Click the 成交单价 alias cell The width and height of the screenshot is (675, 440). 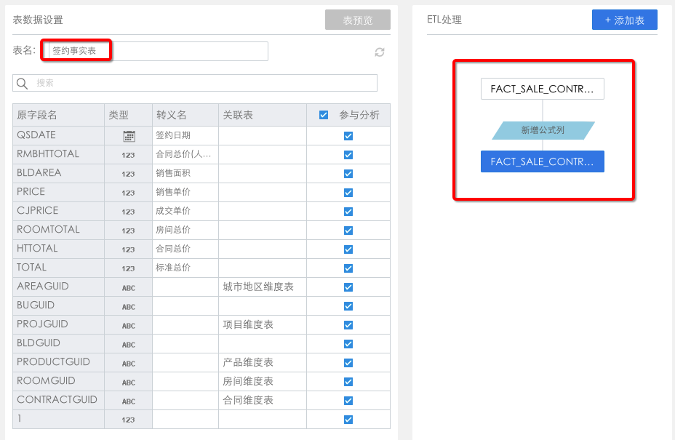pyautogui.click(x=185, y=212)
